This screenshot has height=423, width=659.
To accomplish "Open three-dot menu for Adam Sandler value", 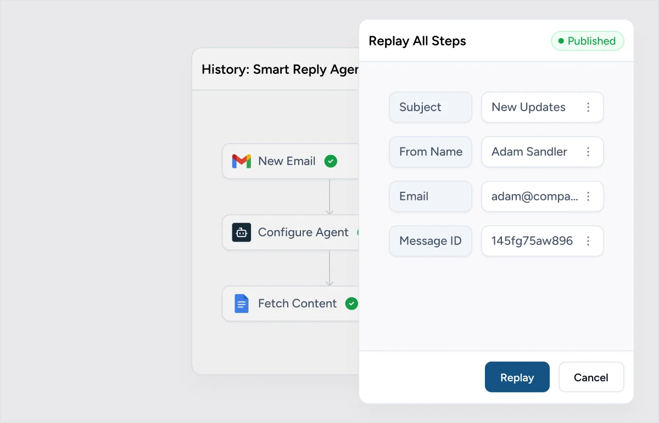I will pyautogui.click(x=588, y=152).
